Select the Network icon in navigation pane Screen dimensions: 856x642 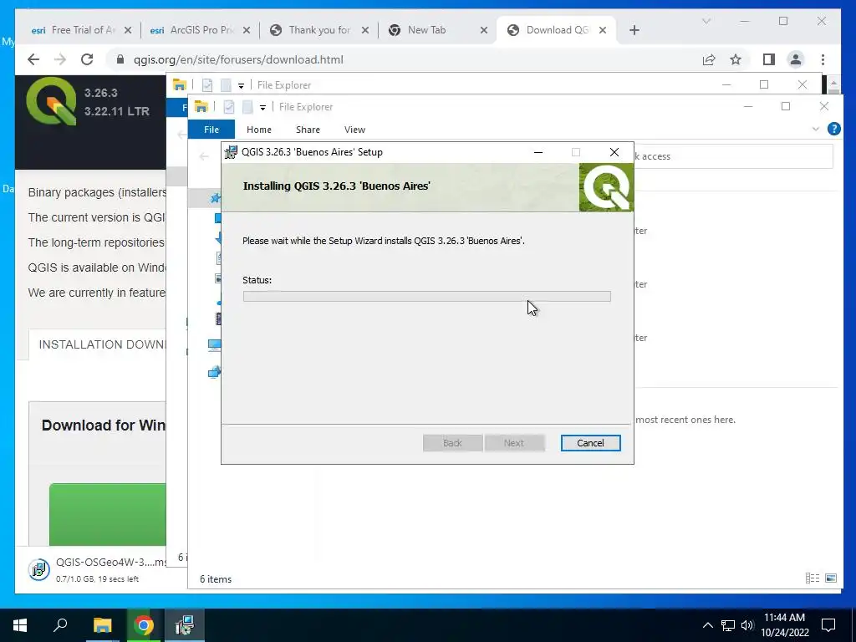coord(215,372)
